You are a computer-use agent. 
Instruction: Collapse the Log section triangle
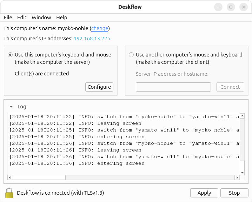[11, 107]
